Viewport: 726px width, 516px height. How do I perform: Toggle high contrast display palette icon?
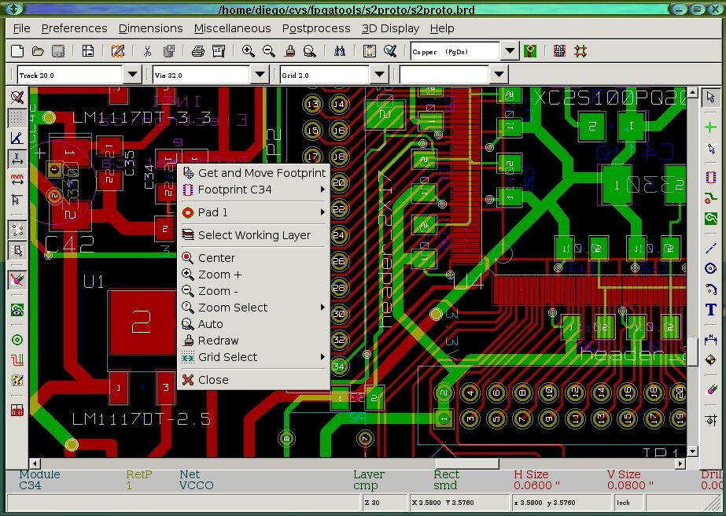tap(17, 380)
